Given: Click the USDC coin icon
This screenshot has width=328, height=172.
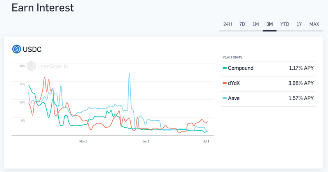Looking at the screenshot, I should tap(16, 49).
